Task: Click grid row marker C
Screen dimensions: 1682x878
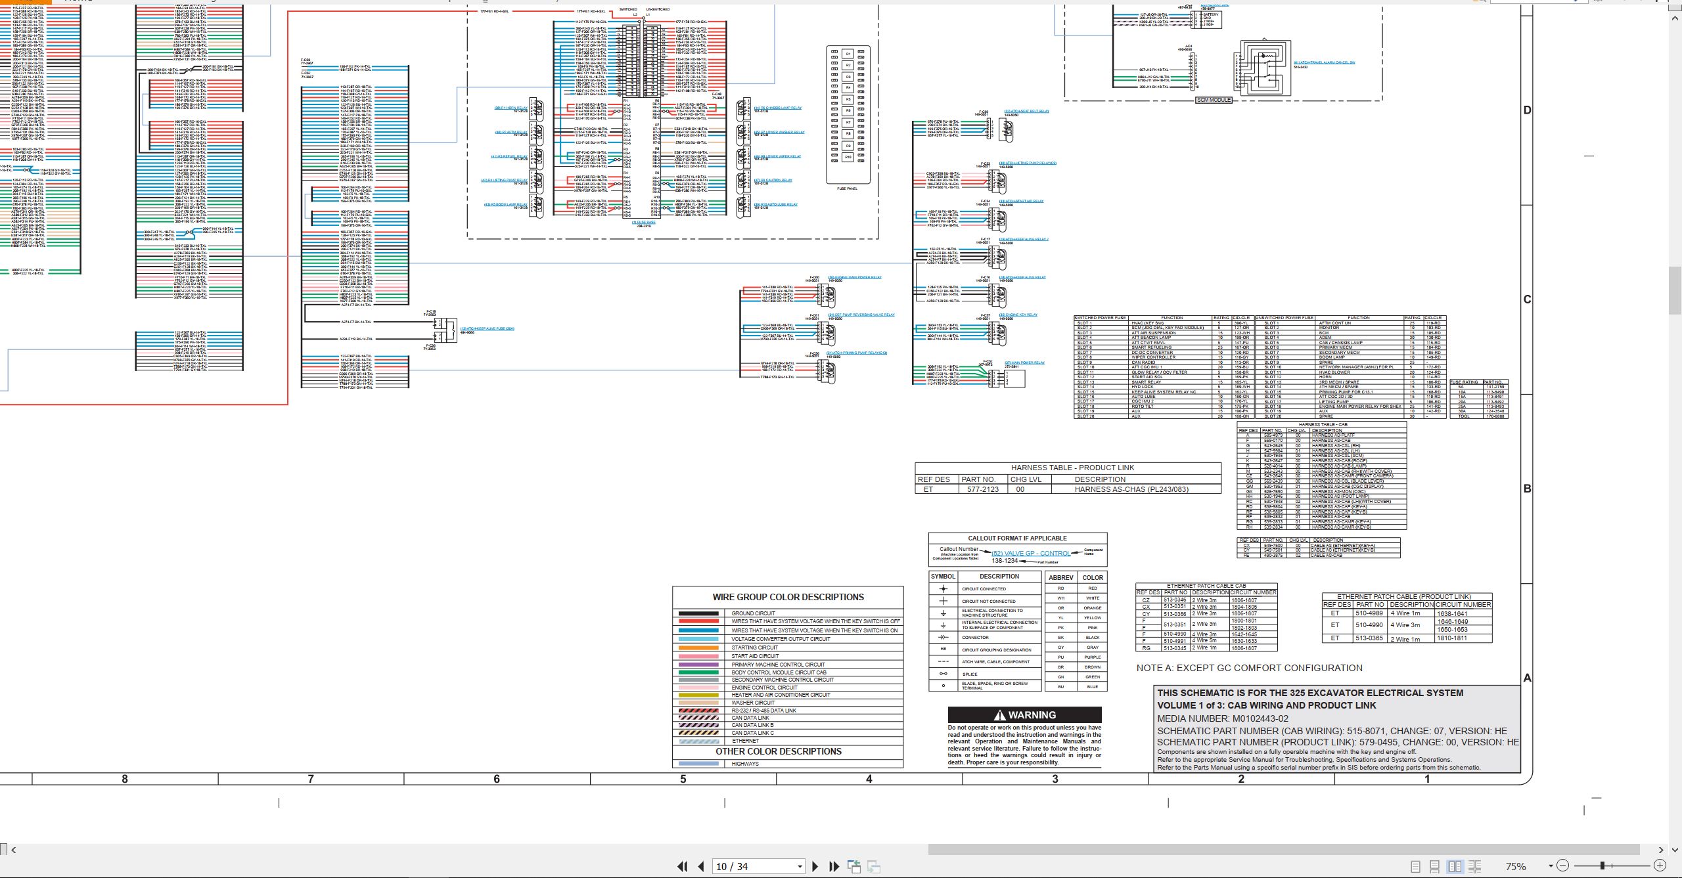Action: [x=1528, y=299]
